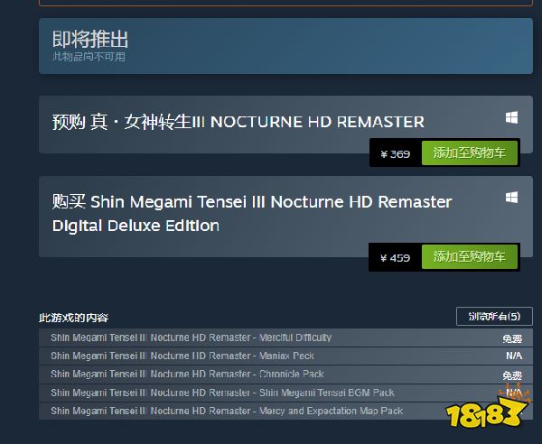Add ¥369 pre-purchase edition to cart
Viewport: 542px width, 444px height.
(x=470, y=153)
